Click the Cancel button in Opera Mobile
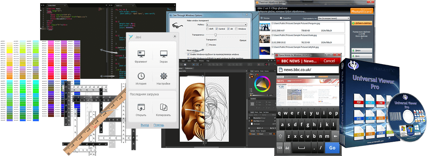Image resolution: width=427 pixels, height=156 pixels. point(329,61)
